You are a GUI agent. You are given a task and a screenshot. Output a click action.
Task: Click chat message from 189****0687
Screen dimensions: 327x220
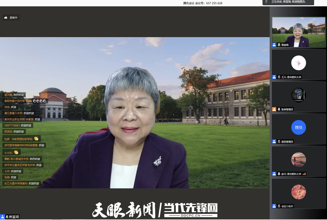(18, 126)
